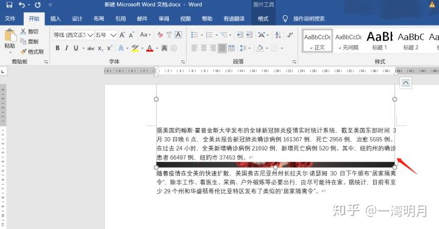Toggle bold formatting
This screenshot has width=439, height=229.
click(x=57, y=48)
